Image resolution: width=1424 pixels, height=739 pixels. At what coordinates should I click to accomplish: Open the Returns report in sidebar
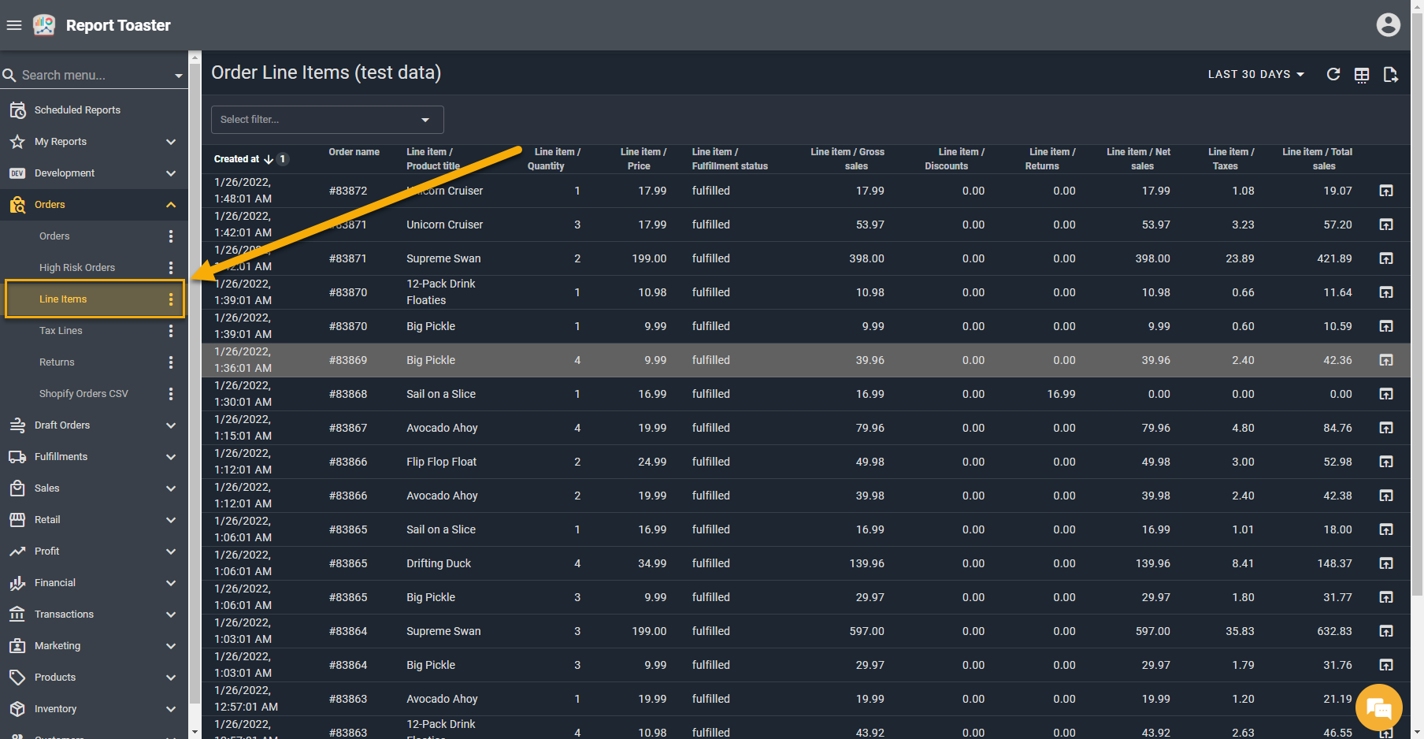57,362
